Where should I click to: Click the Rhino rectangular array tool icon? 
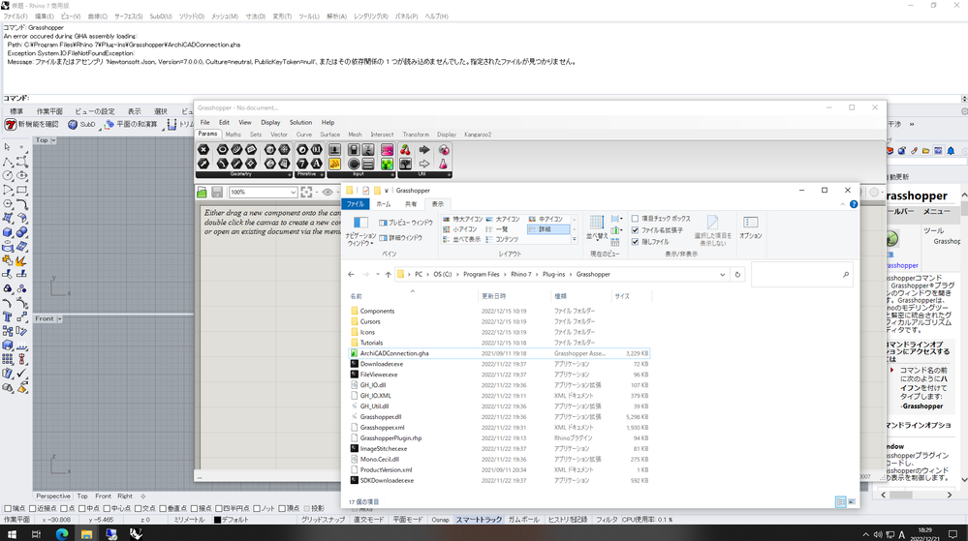[x=8, y=359]
